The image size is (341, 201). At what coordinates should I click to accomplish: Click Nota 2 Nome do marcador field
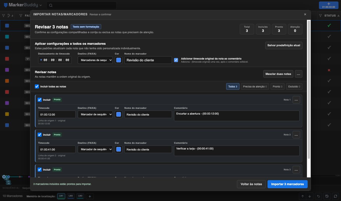tap(148, 149)
